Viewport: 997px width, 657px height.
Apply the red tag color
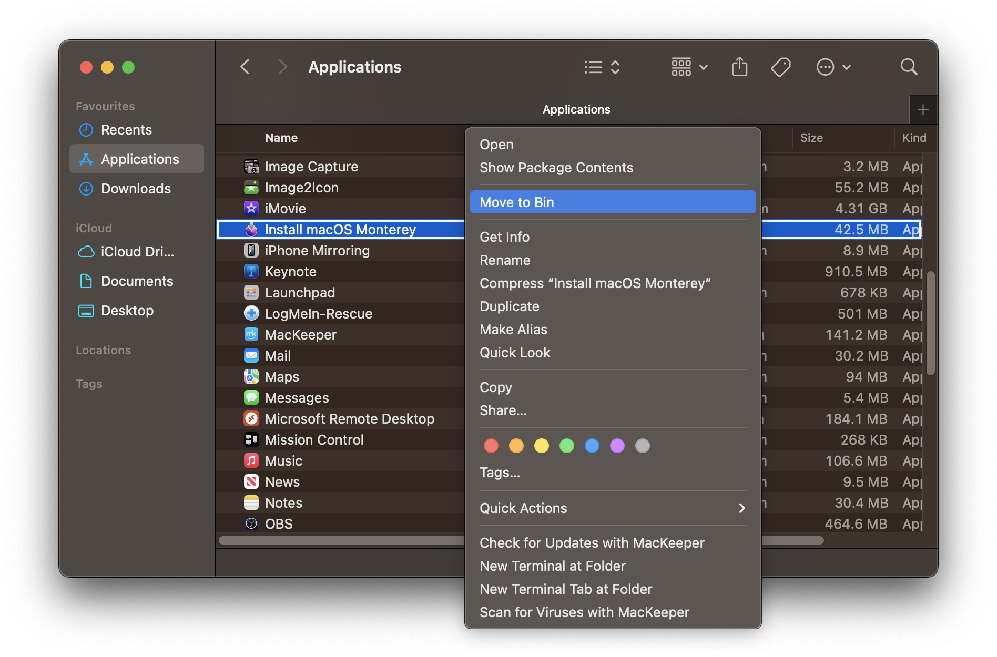tap(491, 446)
